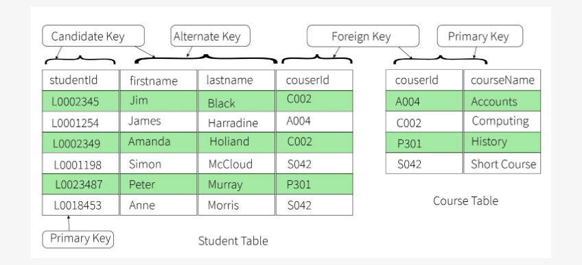Viewport: 582px width, 265px height.
Task: Click the Short Course cell
Action: coord(502,163)
